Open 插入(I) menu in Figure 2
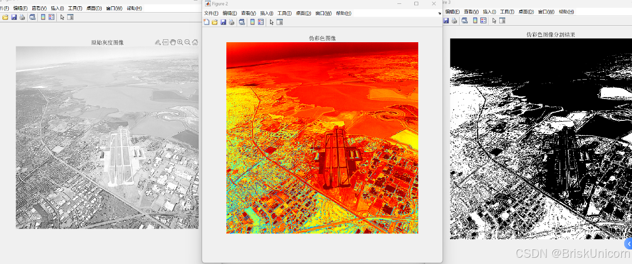 click(267, 13)
